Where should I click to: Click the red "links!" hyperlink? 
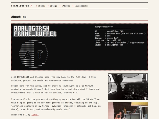35,115
